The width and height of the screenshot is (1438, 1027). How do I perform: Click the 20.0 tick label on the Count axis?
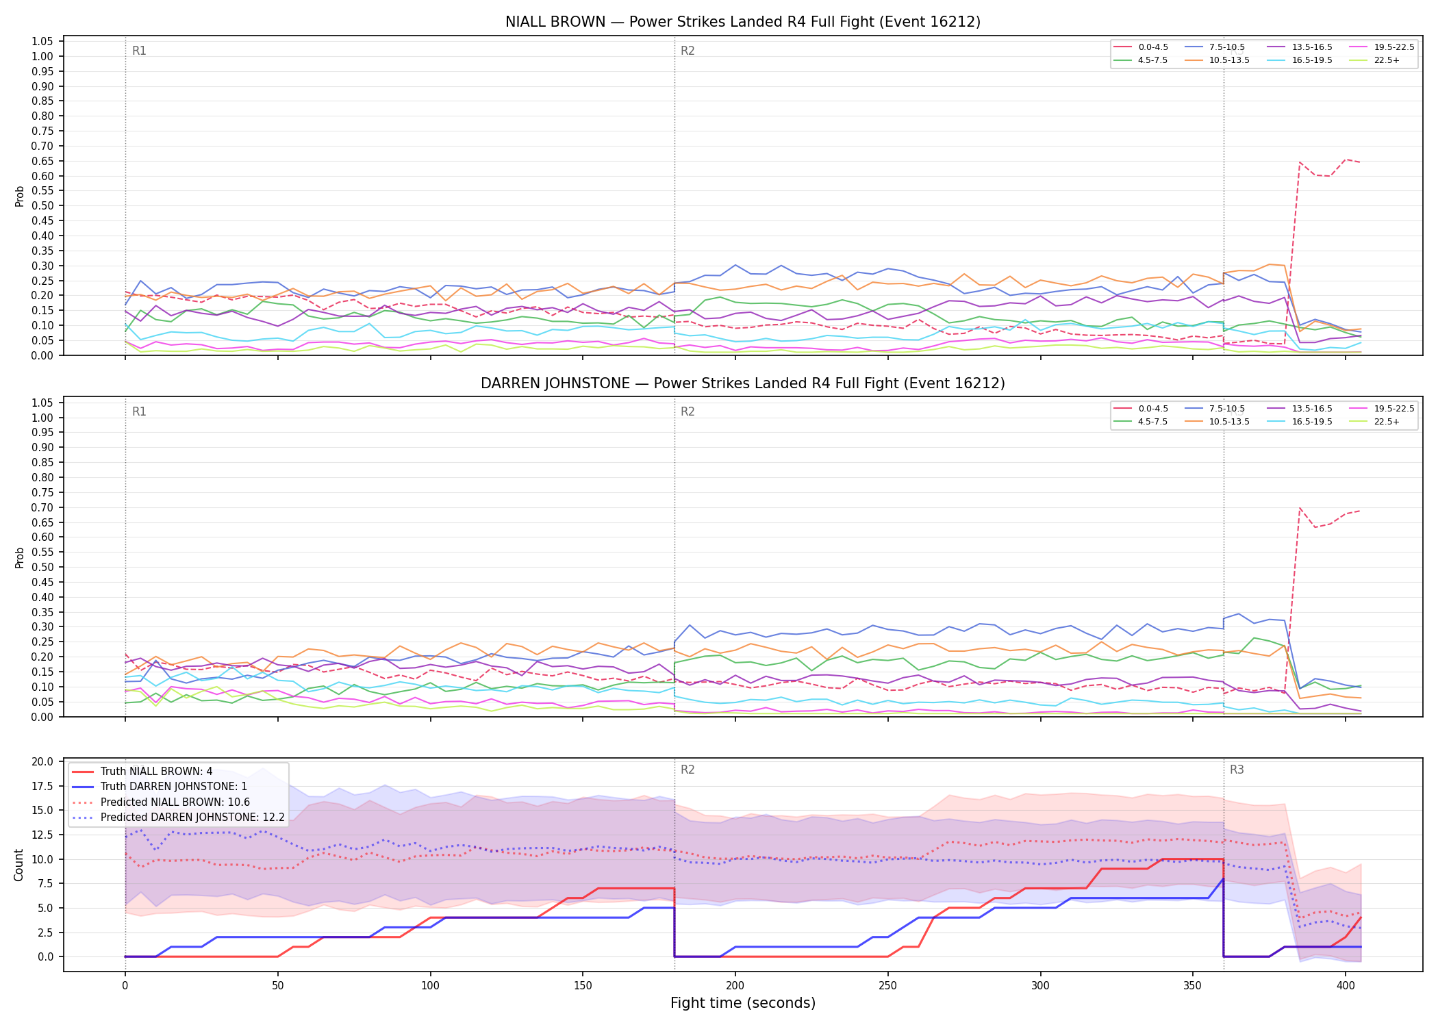pyautogui.click(x=42, y=762)
